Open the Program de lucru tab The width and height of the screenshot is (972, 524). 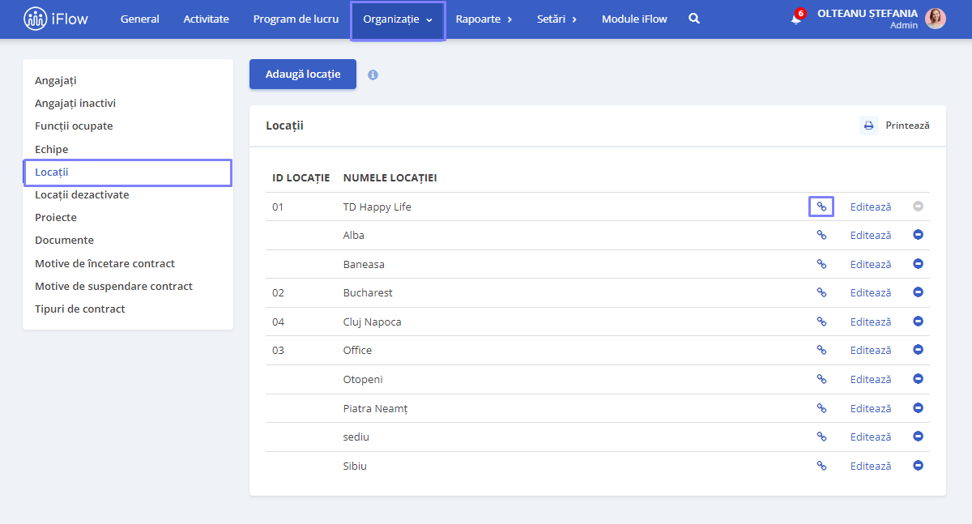click(x=296, y=19)
